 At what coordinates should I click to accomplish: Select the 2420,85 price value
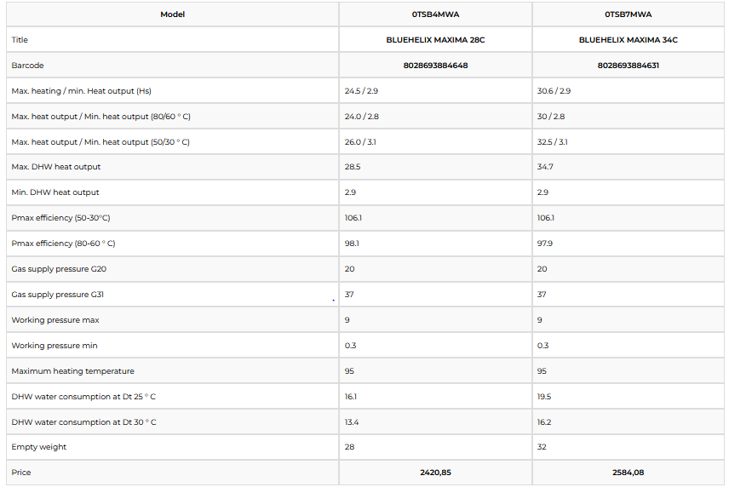coord(435,473)
